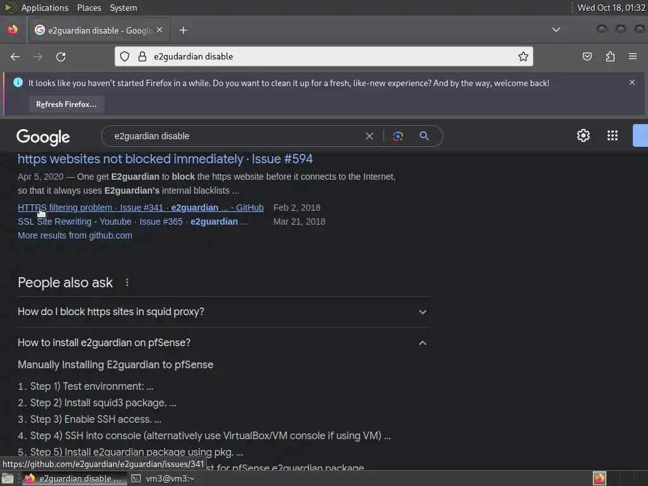Open a new browser tab
Image resolution: width=648 pixels, height=486 pixels.
(x=183, y=30)
